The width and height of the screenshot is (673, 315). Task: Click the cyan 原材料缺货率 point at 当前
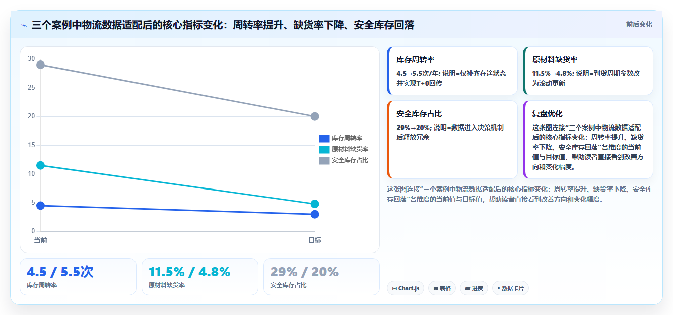click(41, 165)
